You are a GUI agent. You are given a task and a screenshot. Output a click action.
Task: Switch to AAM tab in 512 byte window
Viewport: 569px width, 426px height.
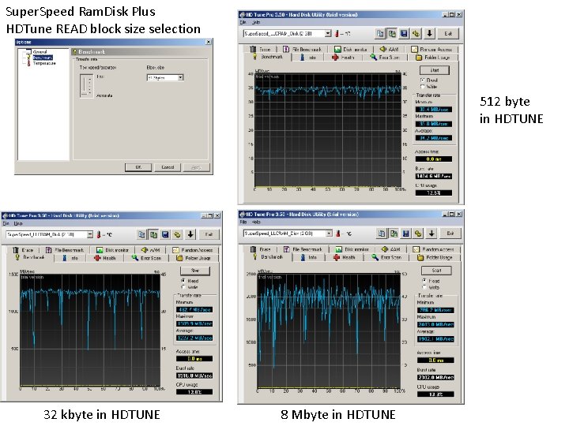point(390,49)
